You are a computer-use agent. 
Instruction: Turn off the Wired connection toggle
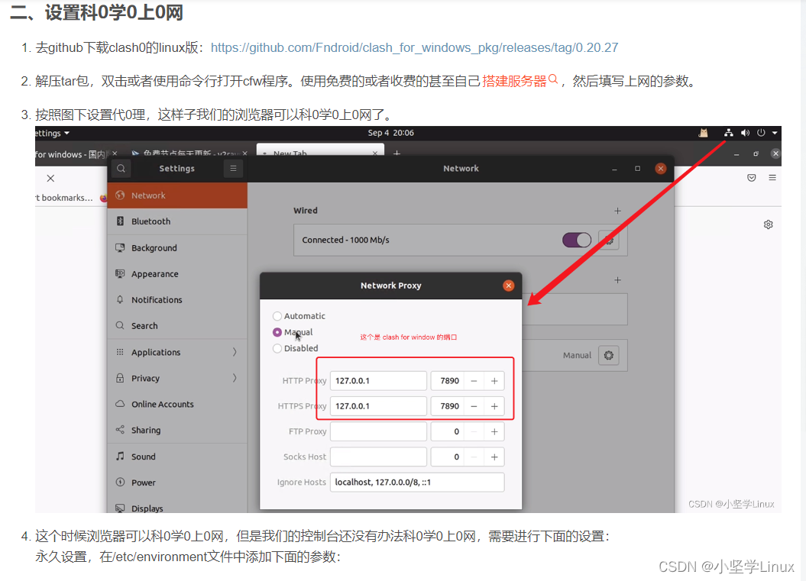[x=577, y=239]
